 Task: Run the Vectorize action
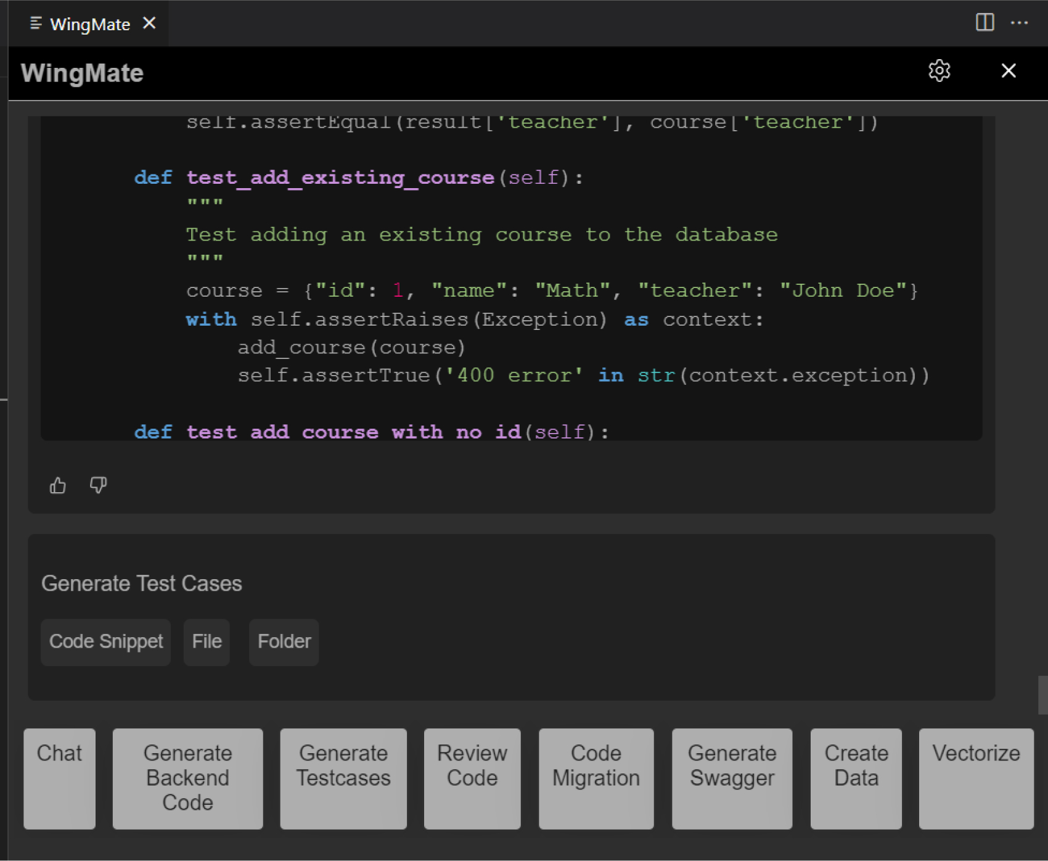[x=976, y=778]
